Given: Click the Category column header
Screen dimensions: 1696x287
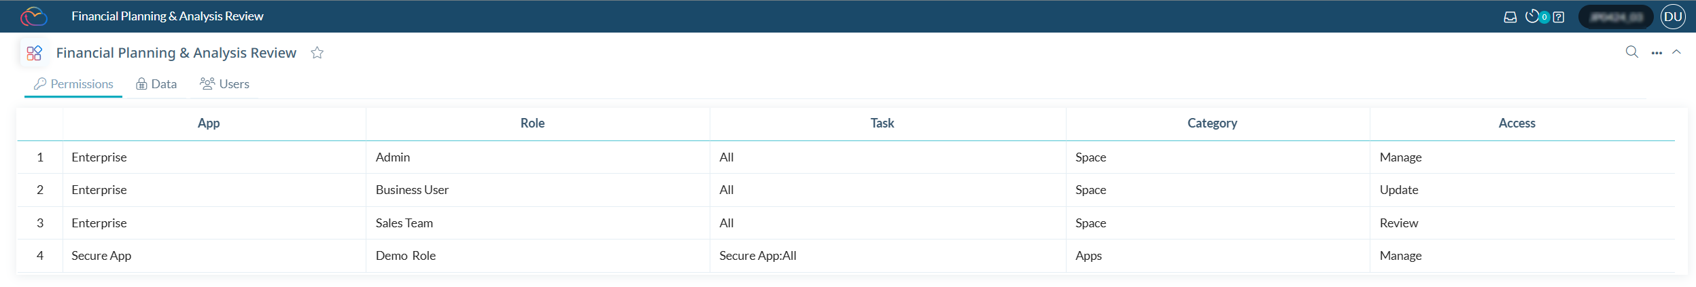Looking at the screenshot, I should [1212, 123].
